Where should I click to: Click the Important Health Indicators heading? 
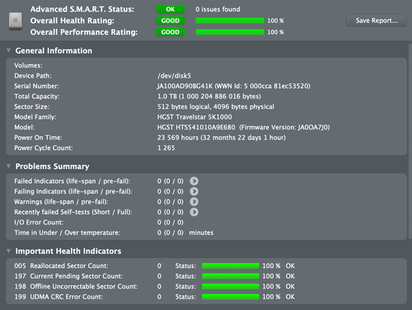pyautogui.click(x=68, y=251)
